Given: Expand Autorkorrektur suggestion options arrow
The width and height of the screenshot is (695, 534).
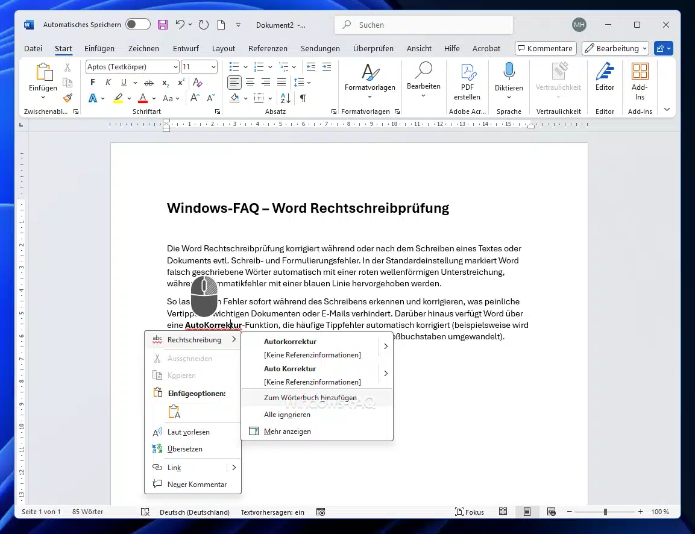Looking at the screenshot, I should point(386,346).
